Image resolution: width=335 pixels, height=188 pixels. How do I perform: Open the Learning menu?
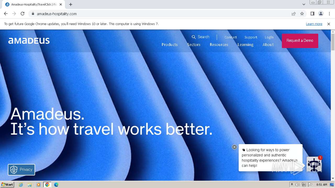[x=245, y=45]
